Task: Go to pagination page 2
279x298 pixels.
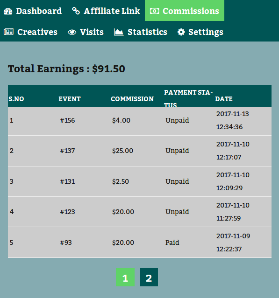Action: pyautogui.click(x=149, y=277)
